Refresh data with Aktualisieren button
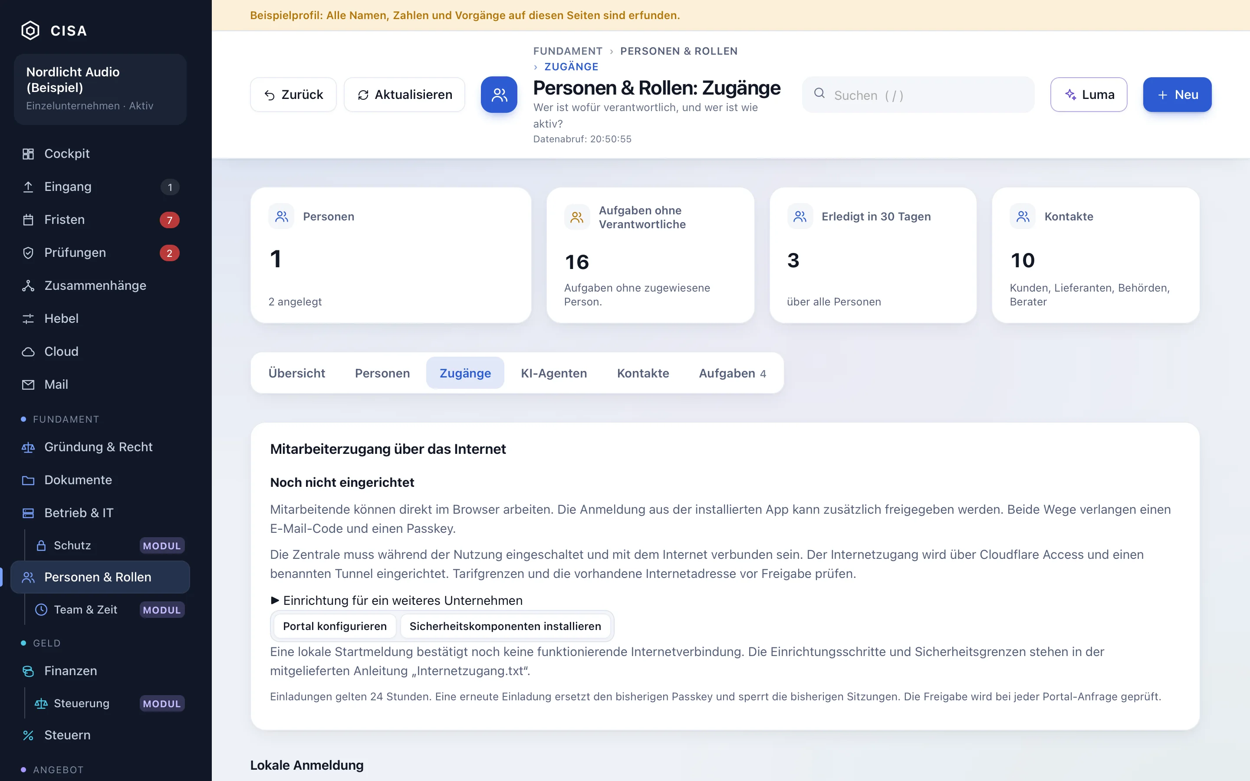 405,95
